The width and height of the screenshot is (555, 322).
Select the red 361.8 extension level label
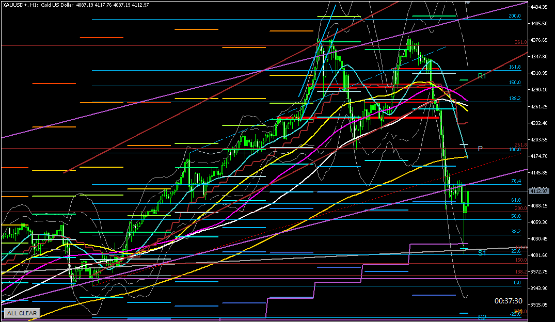520,42
